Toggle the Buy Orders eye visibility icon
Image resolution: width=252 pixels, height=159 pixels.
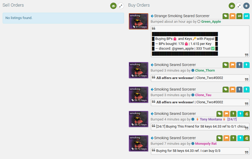click(x=232, y=6)
